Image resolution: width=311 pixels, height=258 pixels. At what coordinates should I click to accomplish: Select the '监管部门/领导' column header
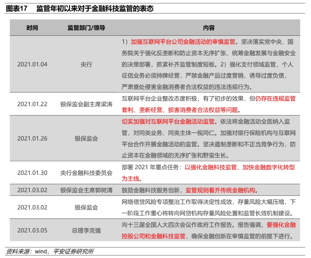(x=86, y=28)
